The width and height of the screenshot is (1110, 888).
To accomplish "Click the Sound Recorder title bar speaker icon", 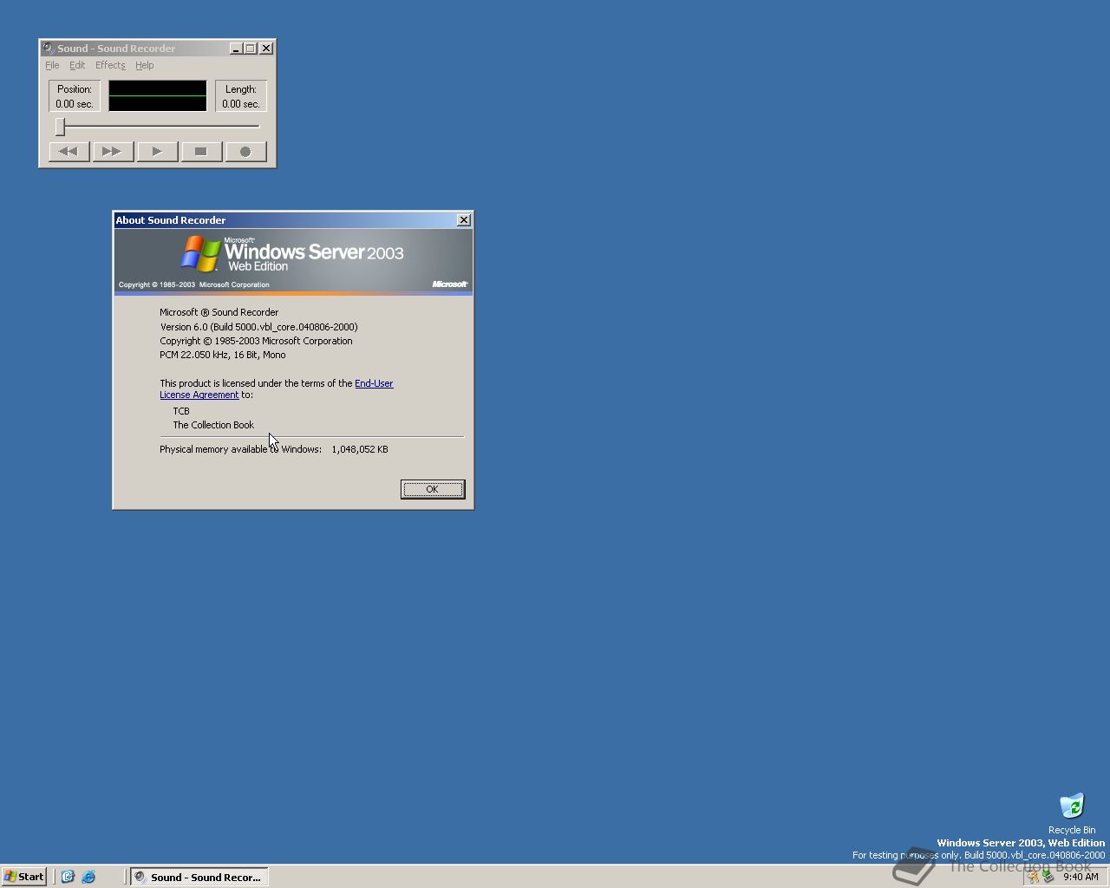I will [49, 49].
